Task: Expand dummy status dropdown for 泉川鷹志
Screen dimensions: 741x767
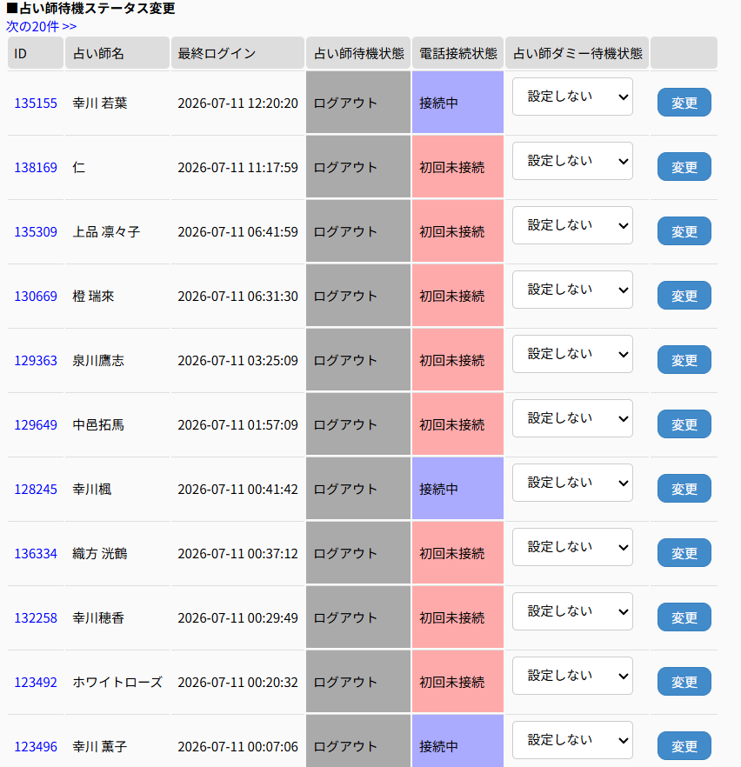Action: click(572, 354)
